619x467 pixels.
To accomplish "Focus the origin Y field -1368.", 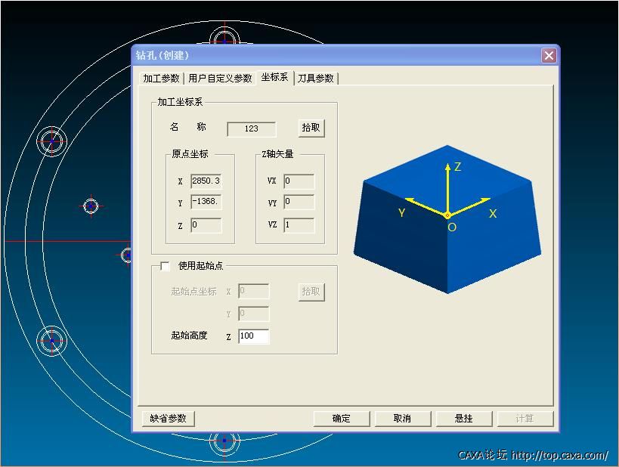I will click(206, 201).
